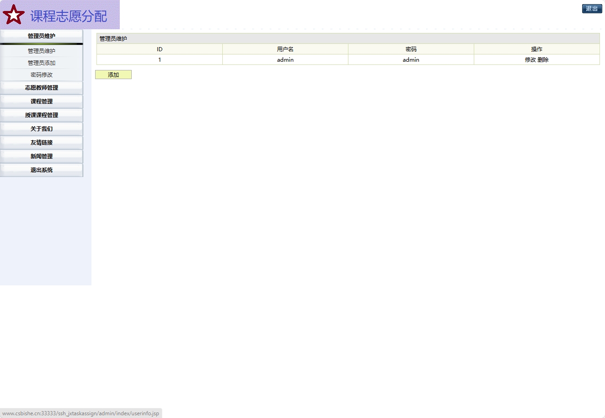Expand the 课程管理 sidebar section
The width and height of the screenshot is (605, 418).
42,102
